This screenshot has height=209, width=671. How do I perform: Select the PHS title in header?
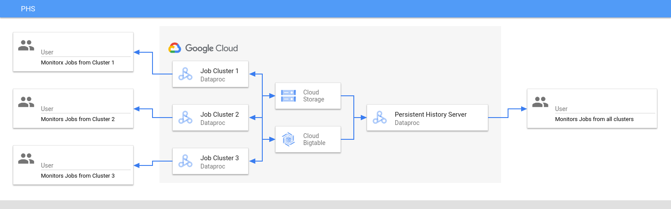(28, 9)
